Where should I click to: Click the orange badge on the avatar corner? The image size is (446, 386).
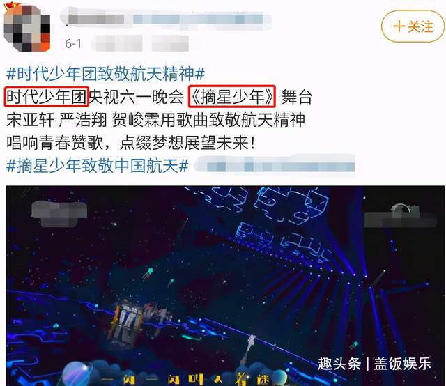(x=10, y=6)
